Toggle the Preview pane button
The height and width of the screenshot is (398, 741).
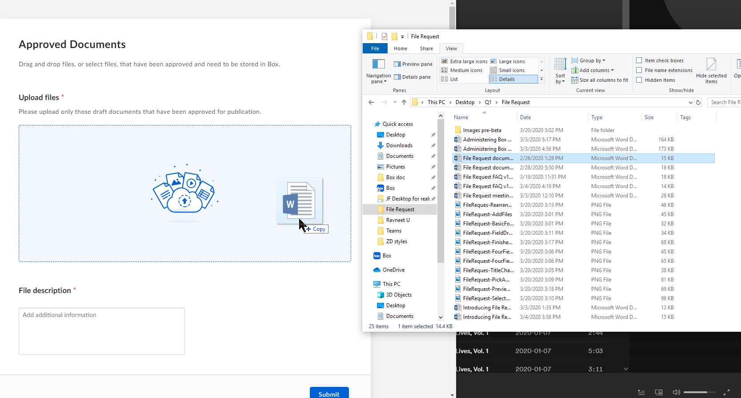[x=413, y=64]
